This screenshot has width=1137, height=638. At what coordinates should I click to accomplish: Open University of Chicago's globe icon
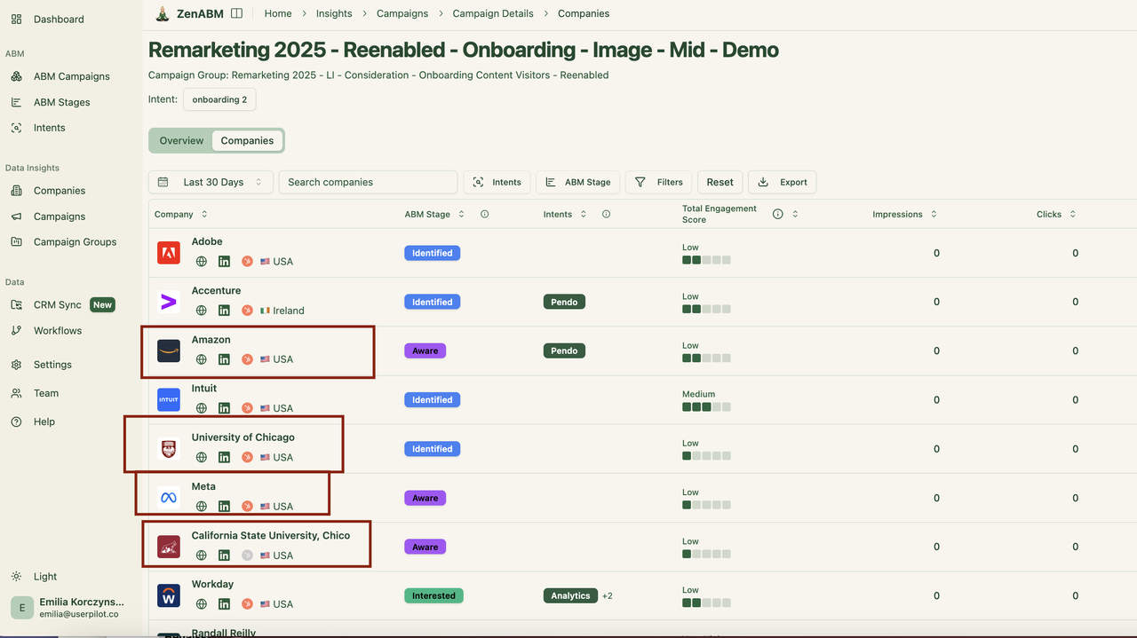coord(202,458)
